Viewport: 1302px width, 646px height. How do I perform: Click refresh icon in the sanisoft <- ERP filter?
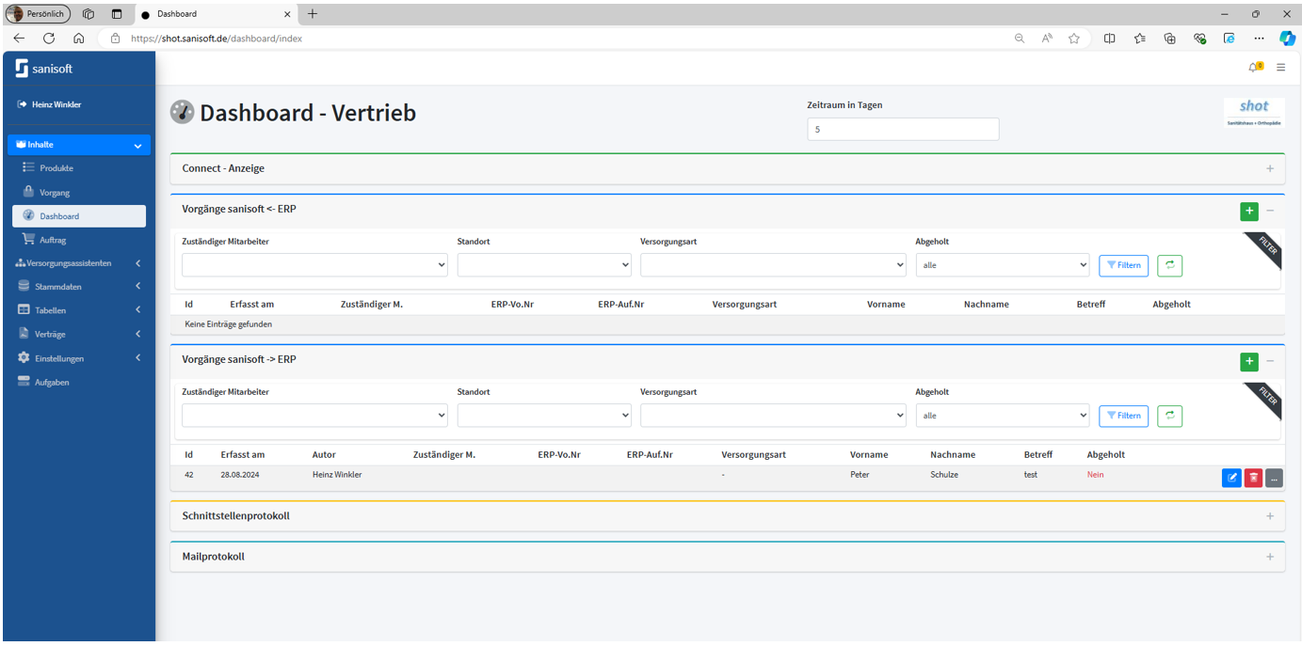(x=1169, y=265)
